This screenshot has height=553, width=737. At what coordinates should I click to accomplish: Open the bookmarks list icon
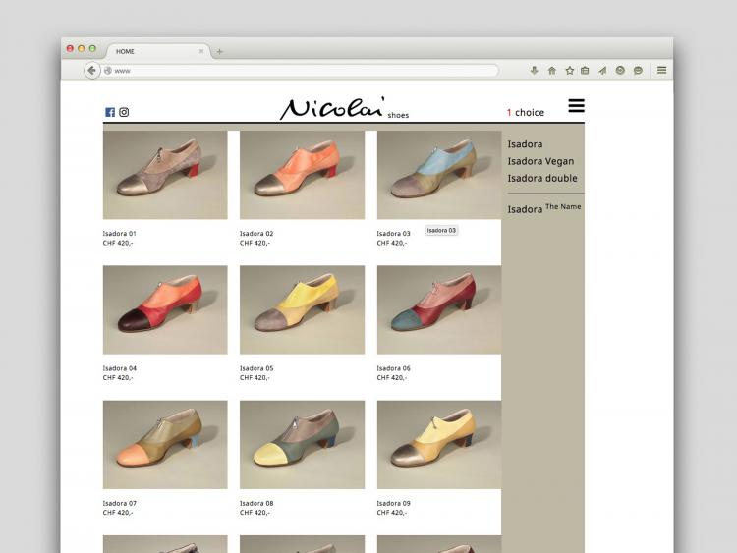585,71
